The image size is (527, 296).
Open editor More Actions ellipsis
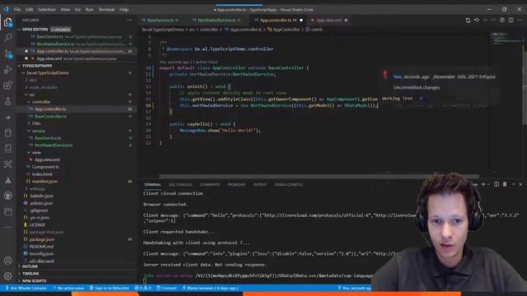pos(520,20)
